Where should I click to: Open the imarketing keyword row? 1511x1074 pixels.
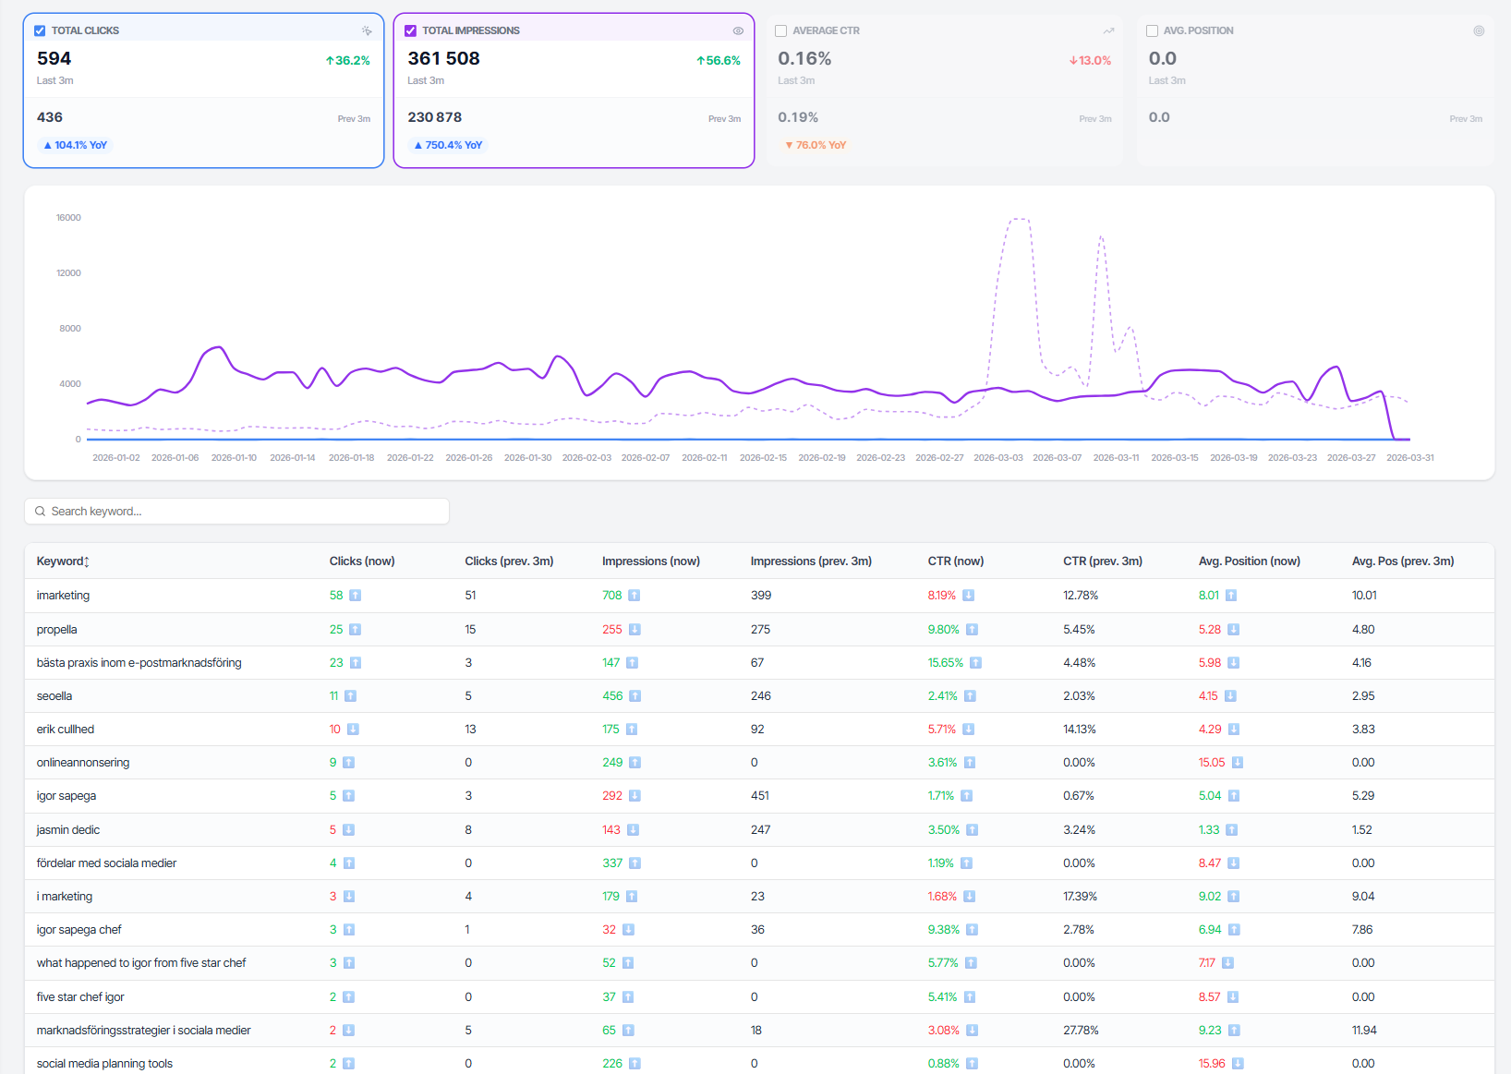63,596
